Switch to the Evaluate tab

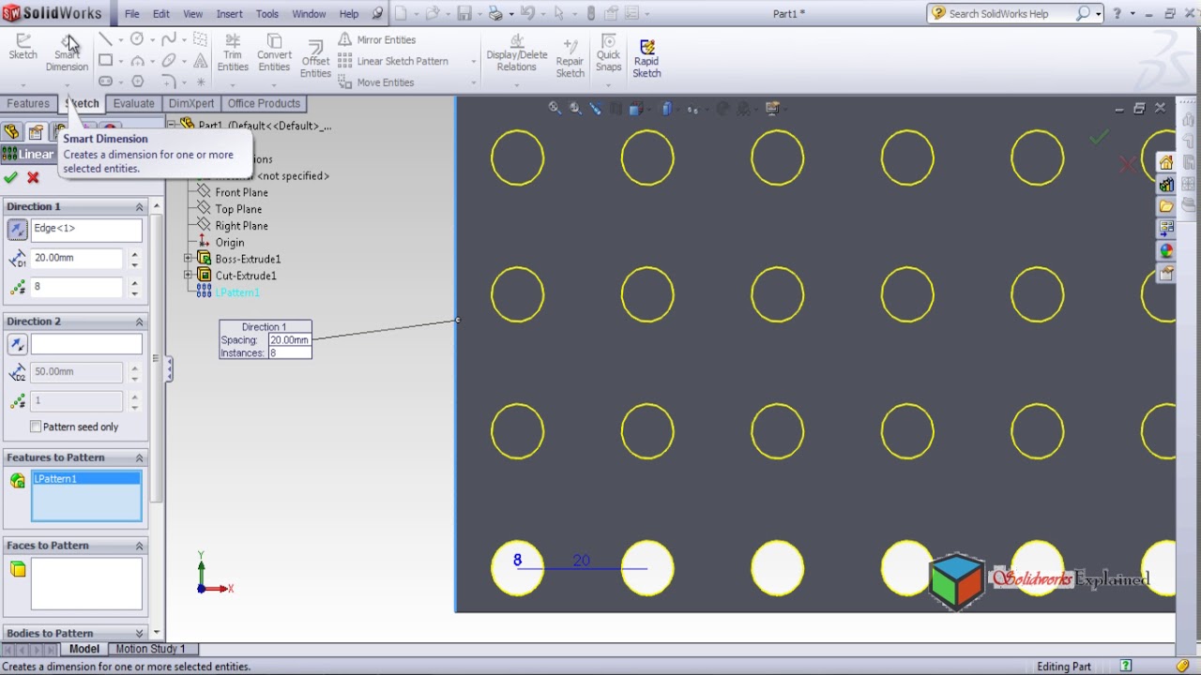point(133,103)
